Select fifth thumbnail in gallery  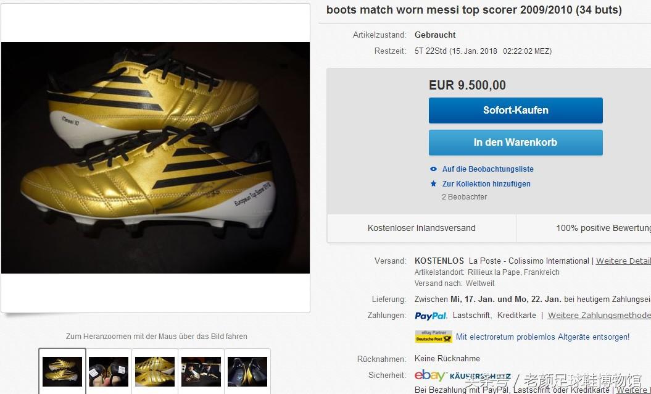[247, 371]
